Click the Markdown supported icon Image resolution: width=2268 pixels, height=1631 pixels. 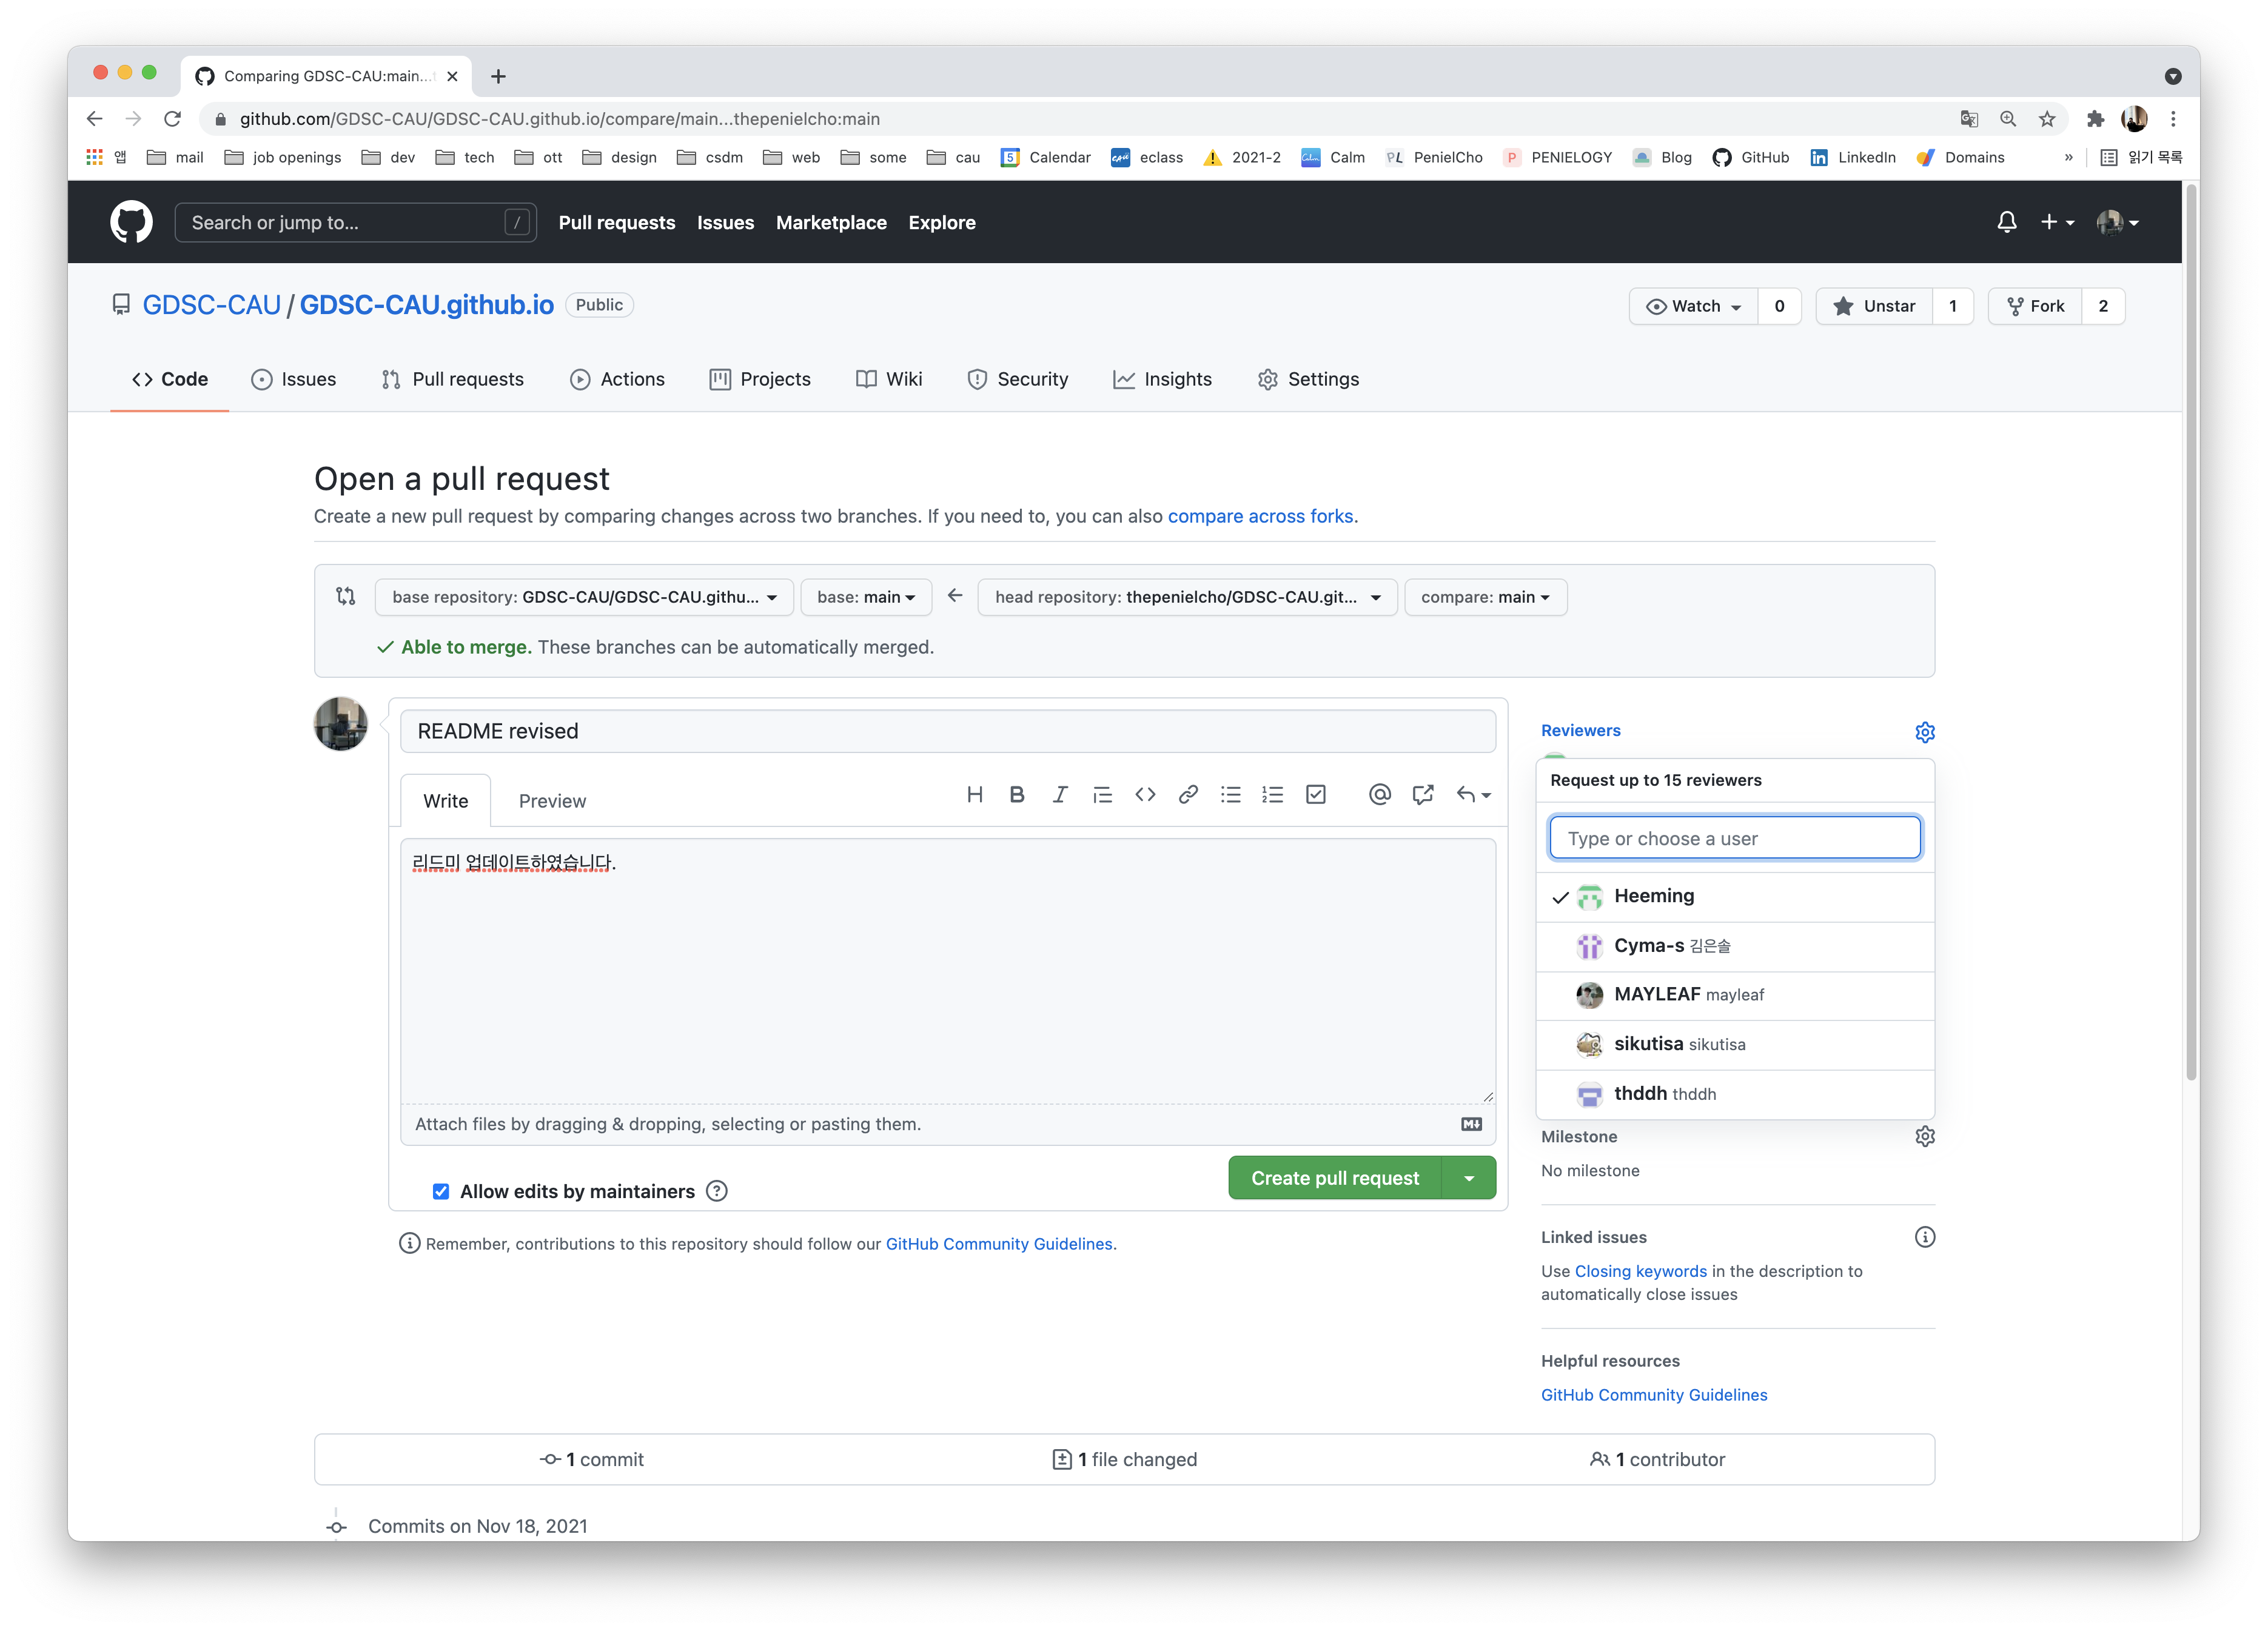1471,1124
